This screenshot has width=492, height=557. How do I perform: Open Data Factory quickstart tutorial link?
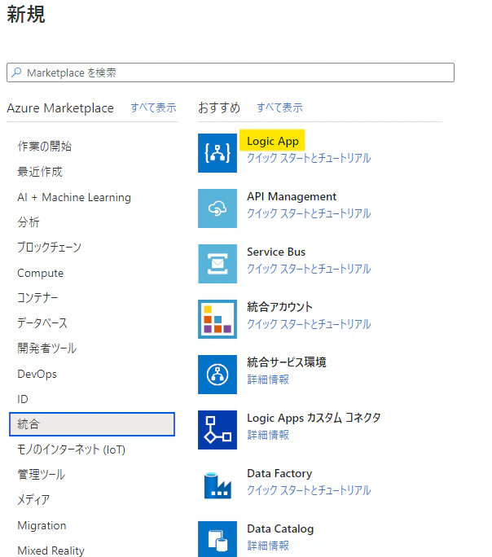309,490
